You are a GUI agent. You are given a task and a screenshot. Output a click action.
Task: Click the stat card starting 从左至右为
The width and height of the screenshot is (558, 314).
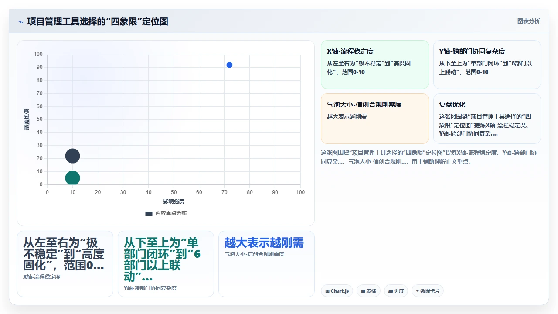tap(65, 264)
